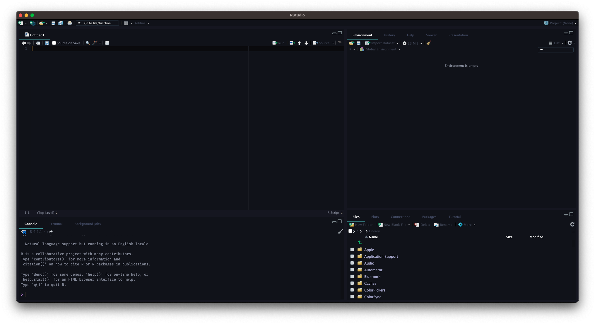Image resolution: width=595 pixels, height=324 pixels.
Task: Click the compile report notebook icon
Action: tap(107, 43)
